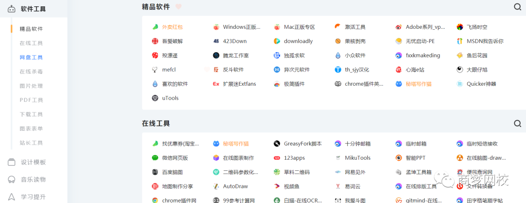Open the MSDN我告诉你 link
Viewport: 526px width, 203px height.
point(485,41)
